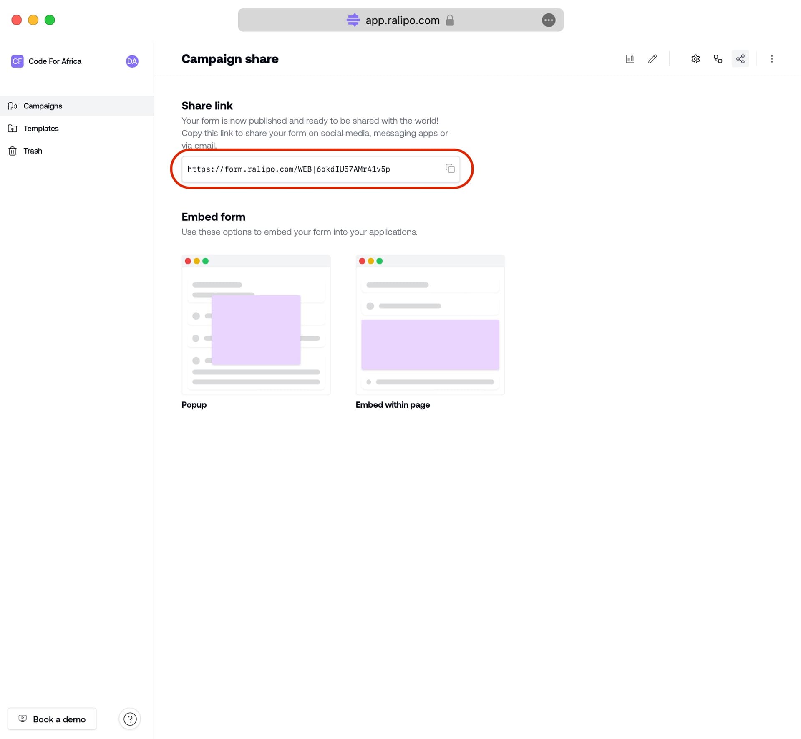Select the share icon in toolbar
Screen dimensions: 801x739
pyautogui.click(x=740, y=58)
